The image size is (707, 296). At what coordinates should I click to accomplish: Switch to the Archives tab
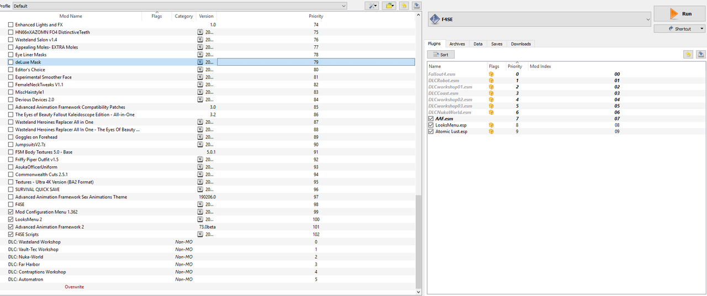click(457, 44)
